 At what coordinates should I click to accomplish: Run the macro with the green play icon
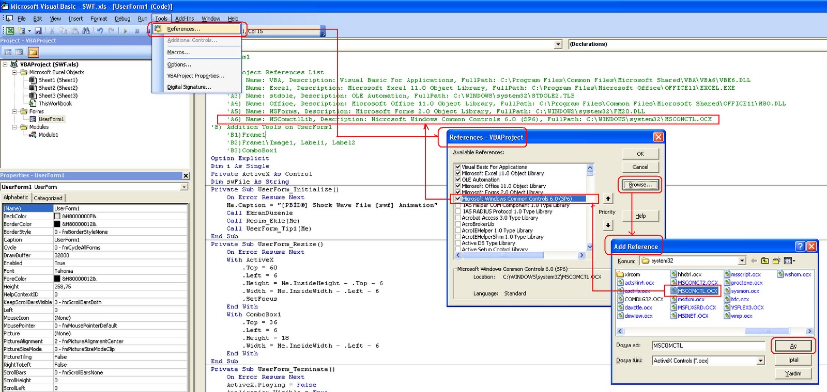125,31
